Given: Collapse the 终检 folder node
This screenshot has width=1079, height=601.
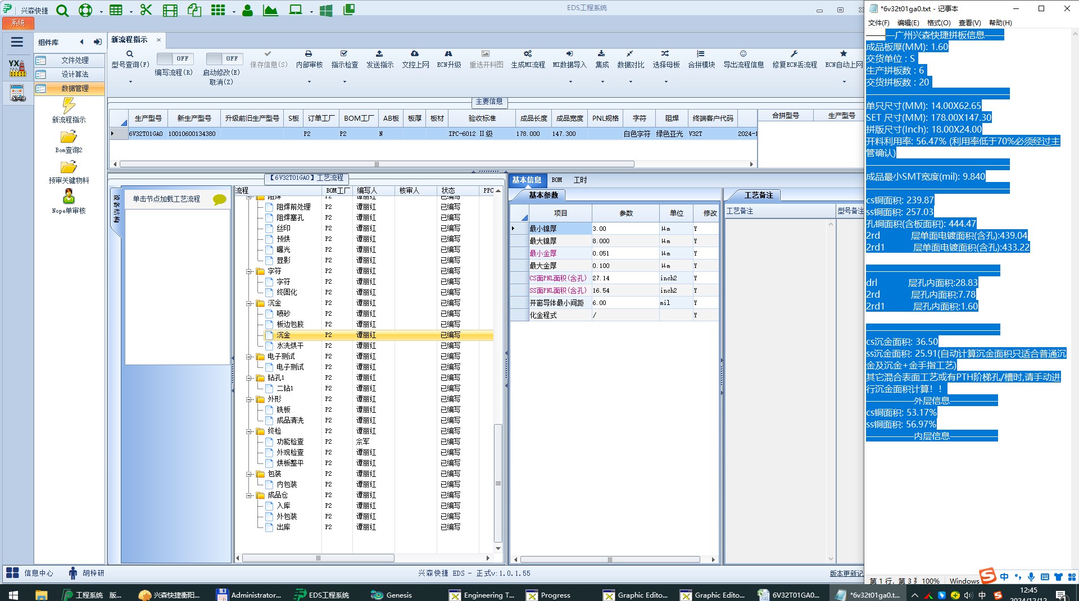Looking at the screenshot, I should (x=249, y=431).
